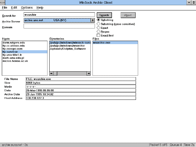Viewport: 196px width, 147px height.
Task: Click Directories scrollbar right arrow
Action: pos(89,73)
